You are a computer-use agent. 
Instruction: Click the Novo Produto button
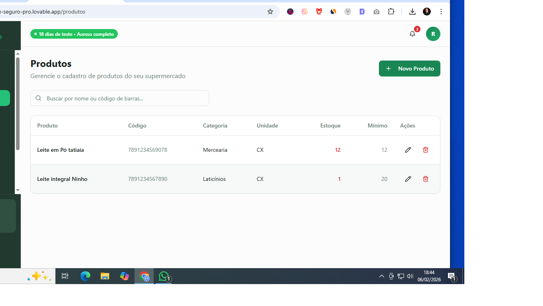[409, 68]
